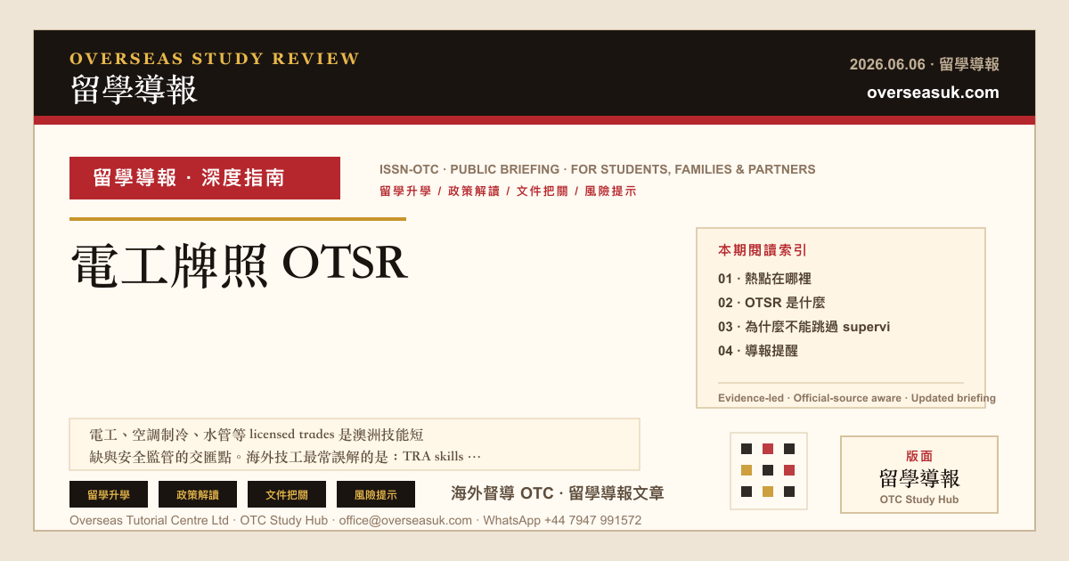
Task: Click the office@overseasuk.com footer contact line
Action: [355, 520]
